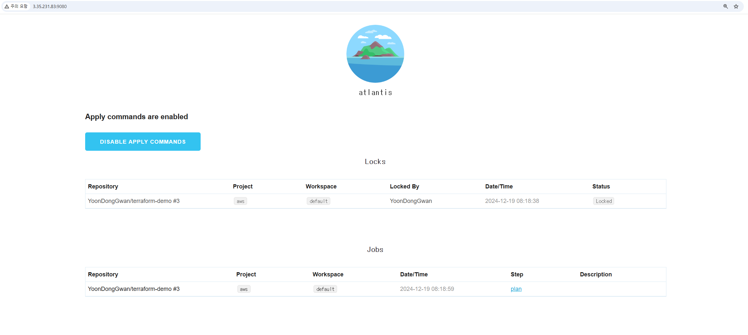Click the Locked By column header
The width and height of the screenshot is (748, 335).
(404, 187)
